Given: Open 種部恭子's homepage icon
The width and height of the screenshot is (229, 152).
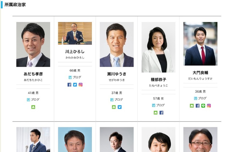Looking at the screenshot, I should (x=155, y=113).
